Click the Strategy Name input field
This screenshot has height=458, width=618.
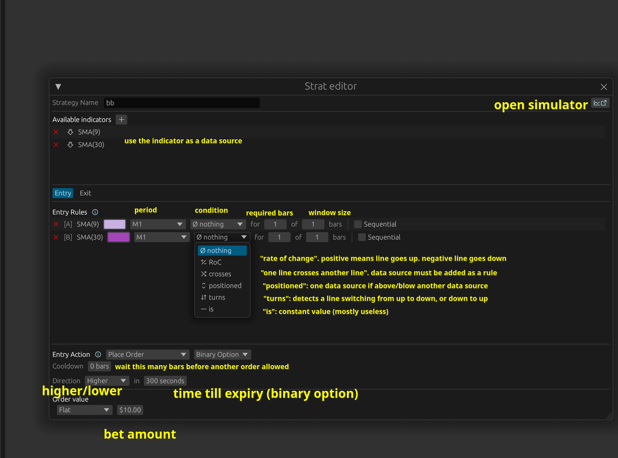181,103
